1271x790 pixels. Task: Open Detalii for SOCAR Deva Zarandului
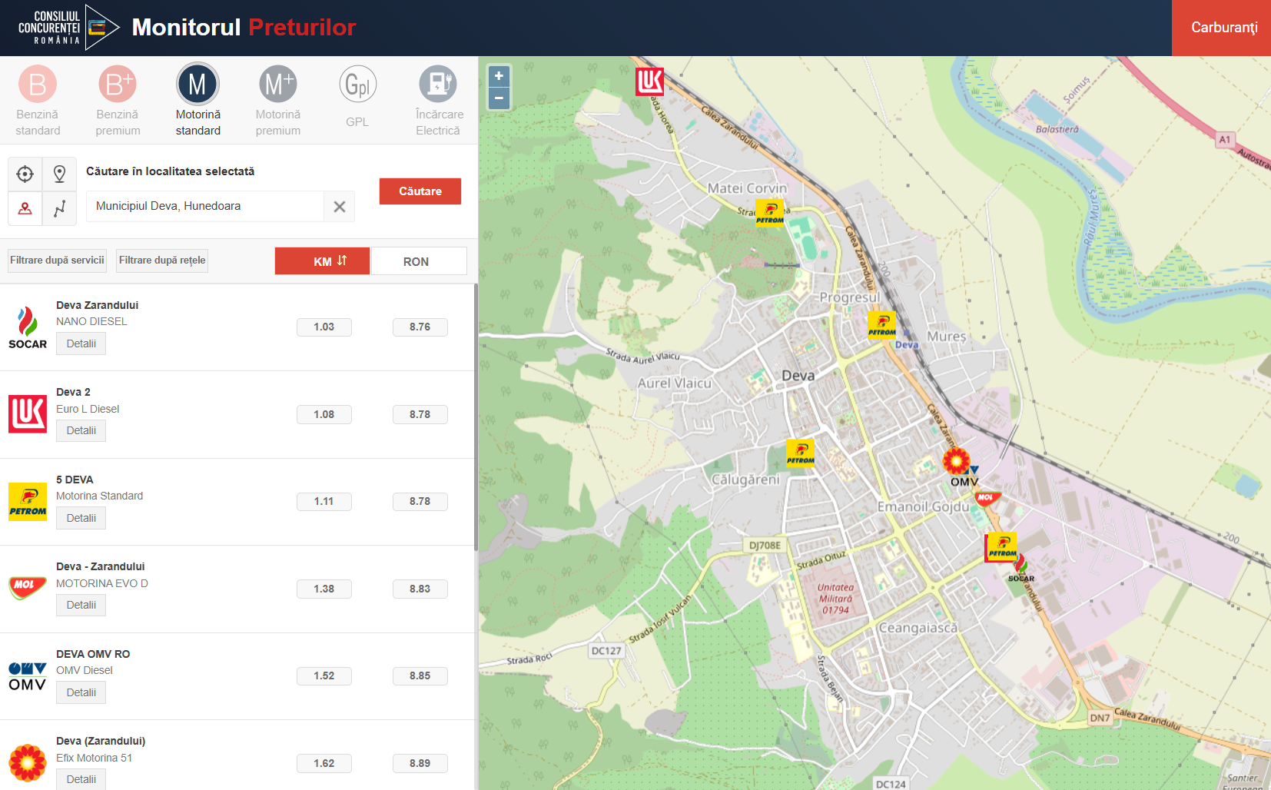pos(81,344)
